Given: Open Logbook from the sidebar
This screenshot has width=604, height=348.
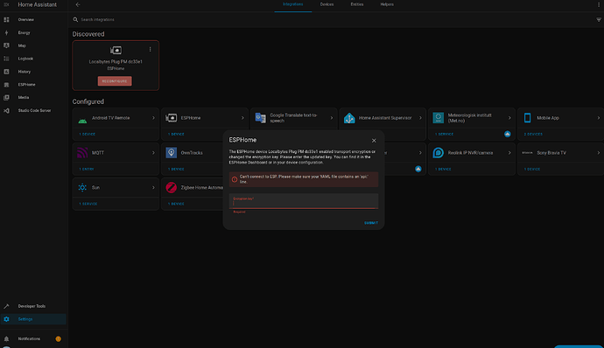Looking at the screenshot, I should click(25, 59).
